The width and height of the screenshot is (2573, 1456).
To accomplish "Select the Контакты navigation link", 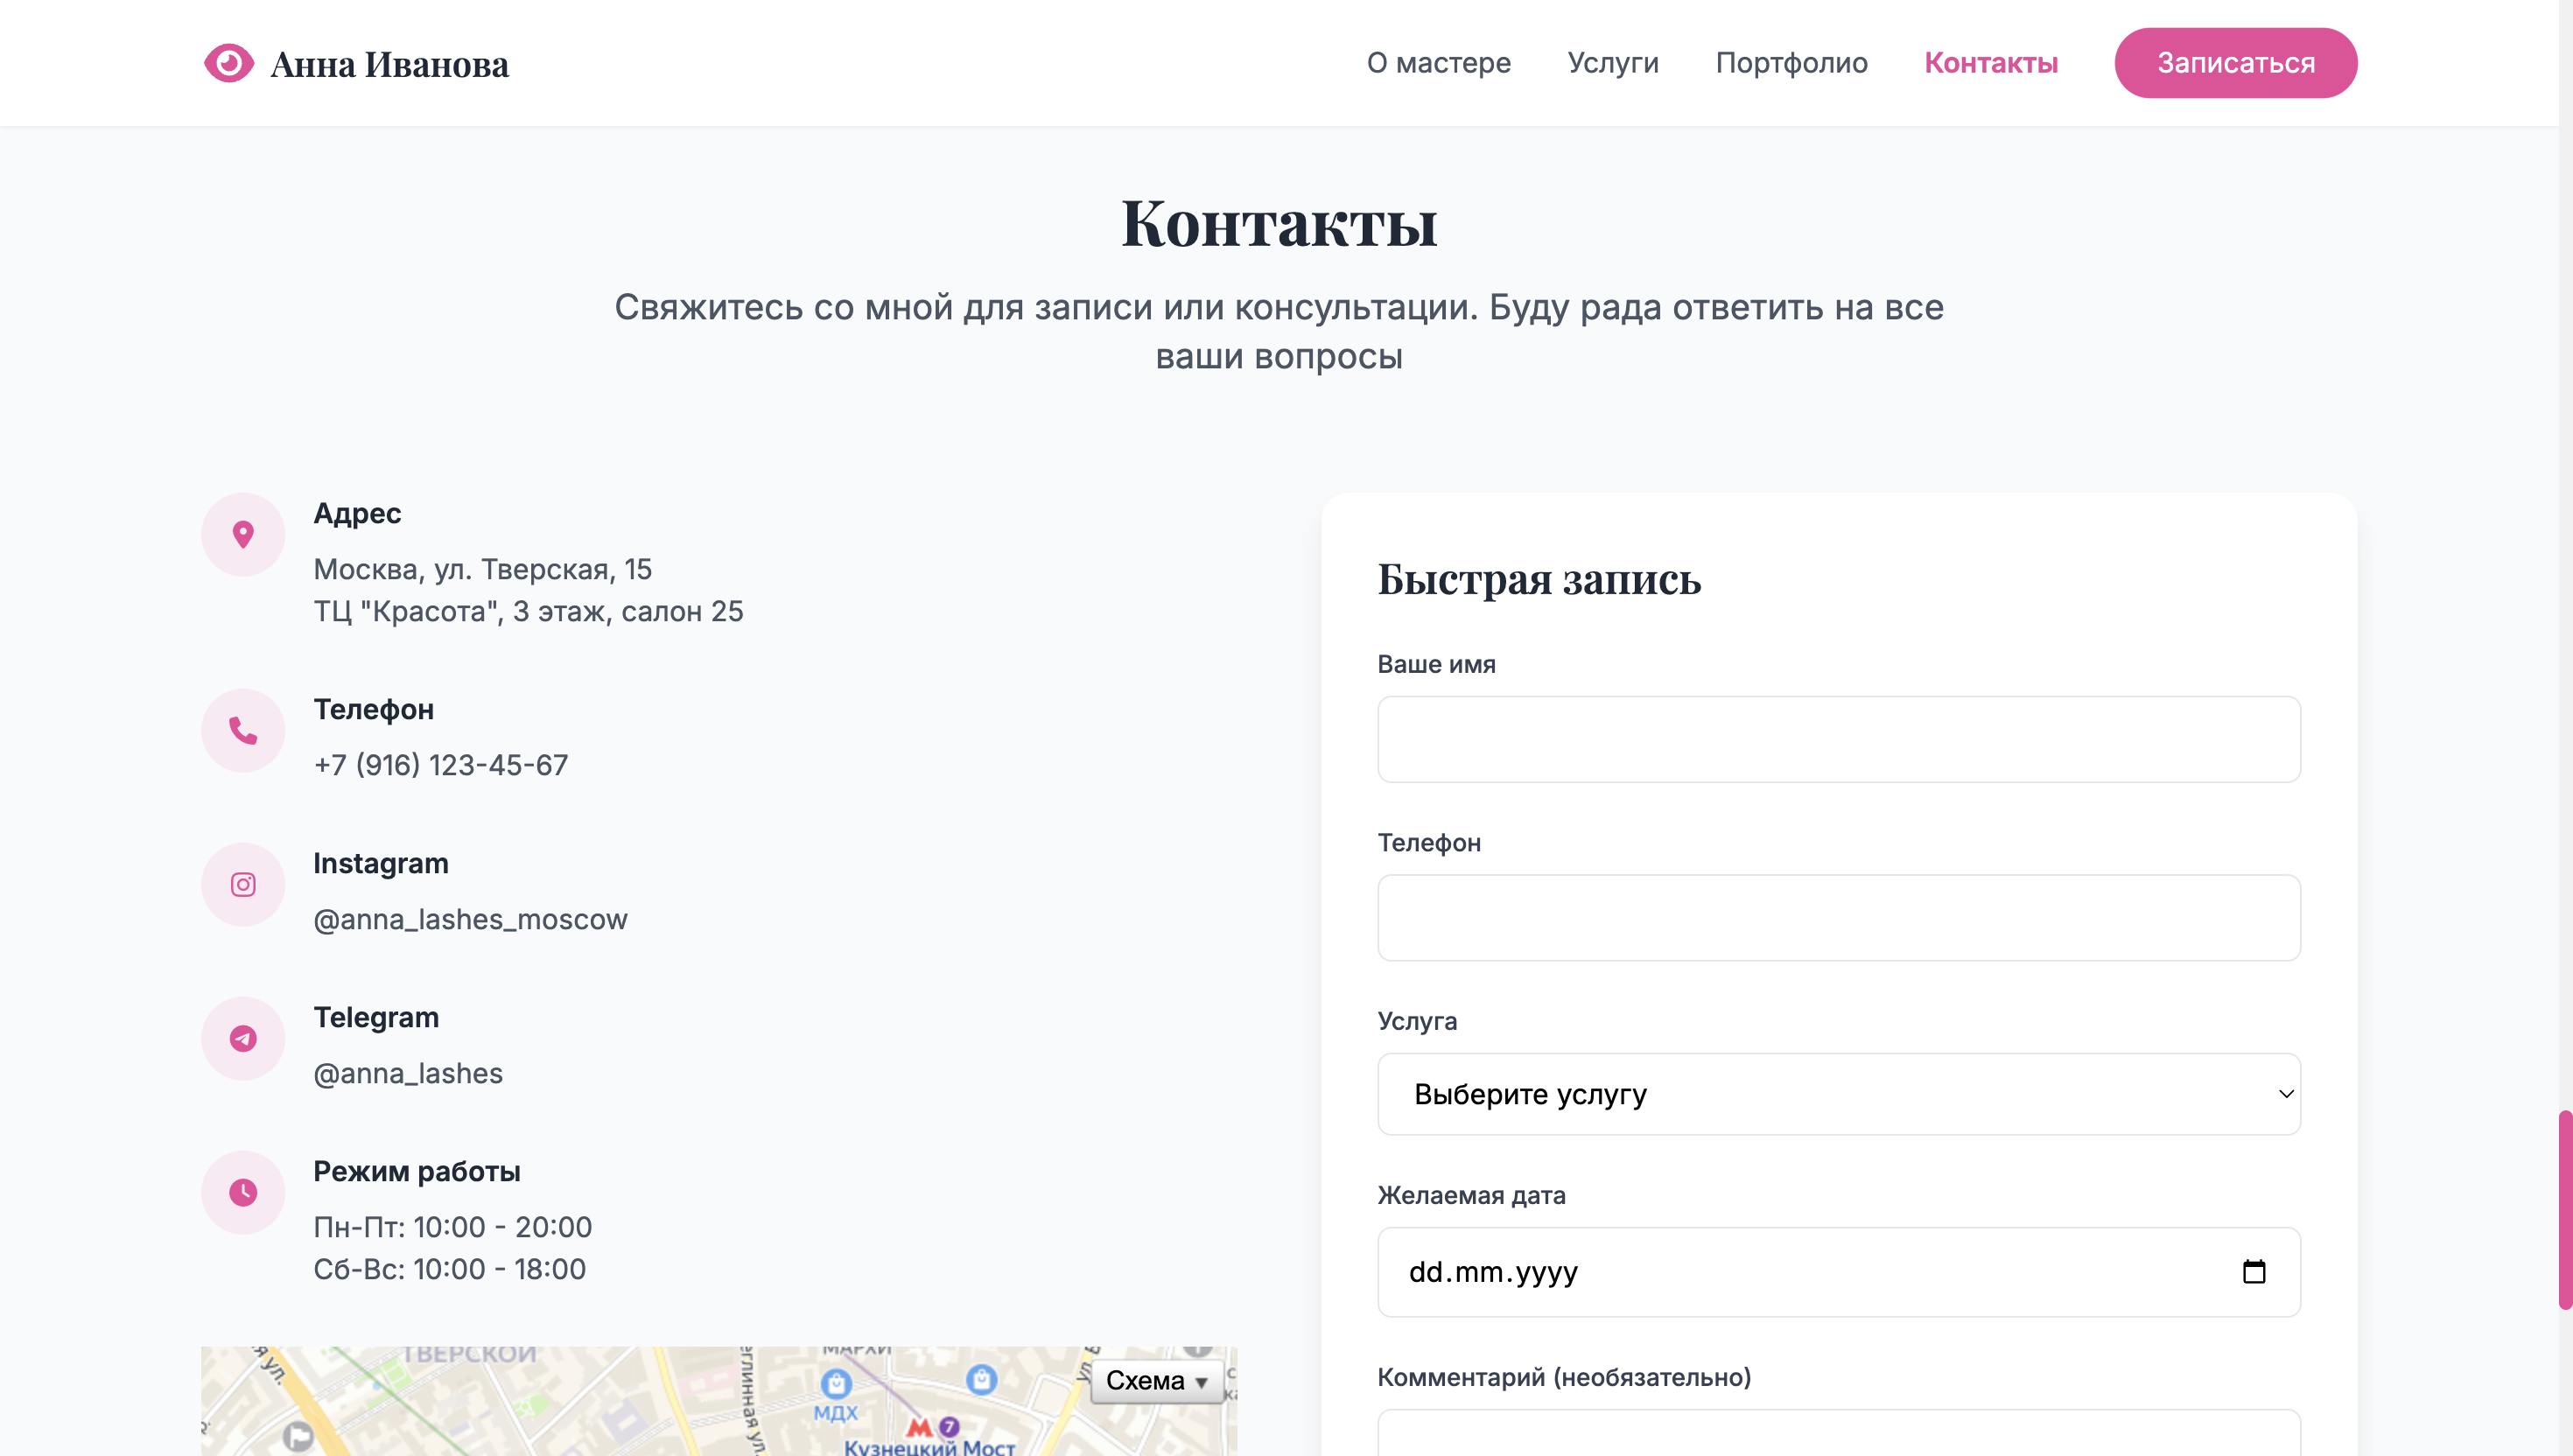I will click(1990, 63).
